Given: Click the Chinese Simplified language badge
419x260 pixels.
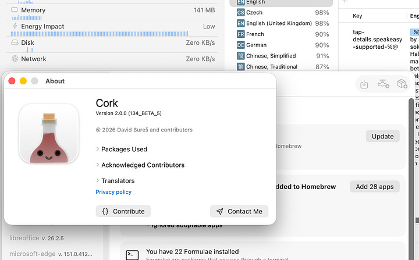Looking at the screenshot, I should pos(241,56).
